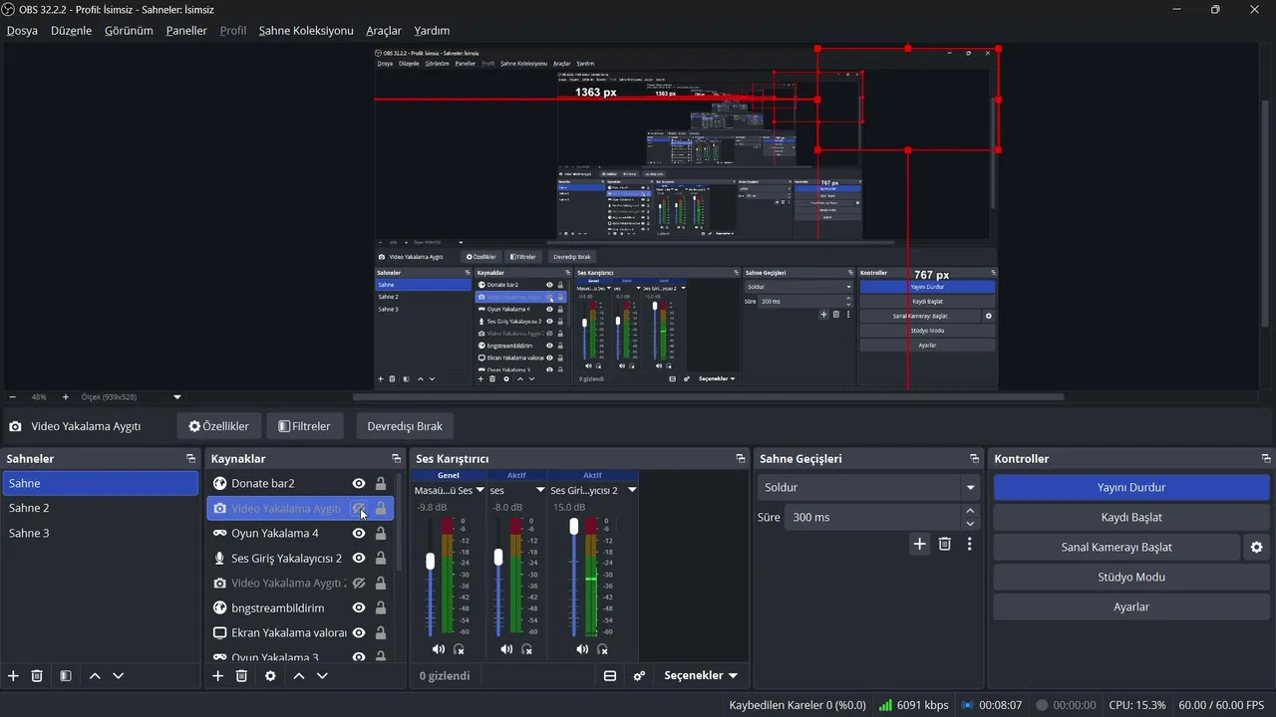Open transition properties three-dot menu

coord(969,544)
